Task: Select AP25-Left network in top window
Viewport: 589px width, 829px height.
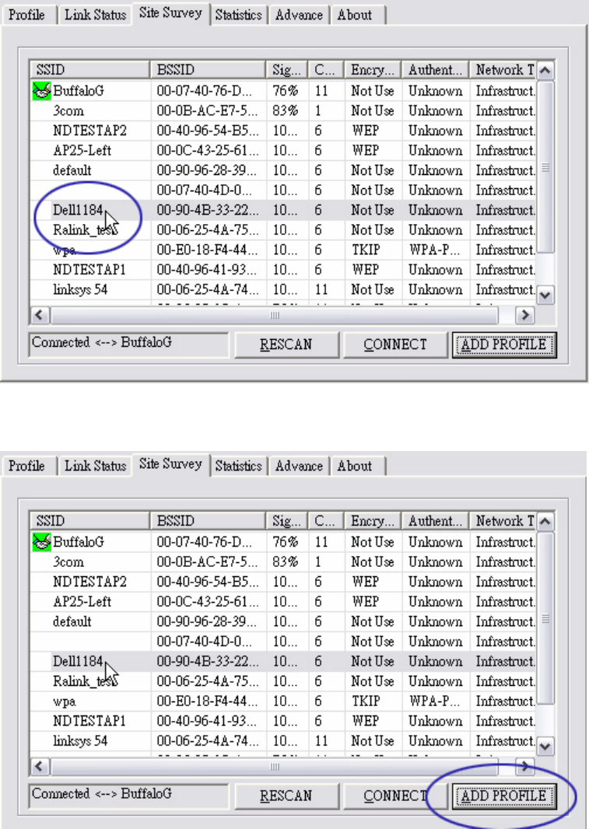Action: pyautogui.click(x=82, y=151)
